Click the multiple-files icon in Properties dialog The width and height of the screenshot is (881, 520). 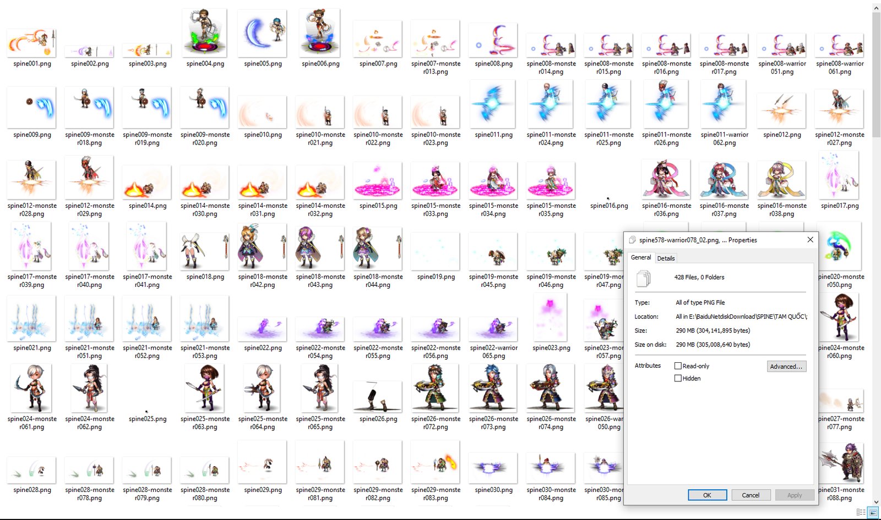click(x=643, y=279)
